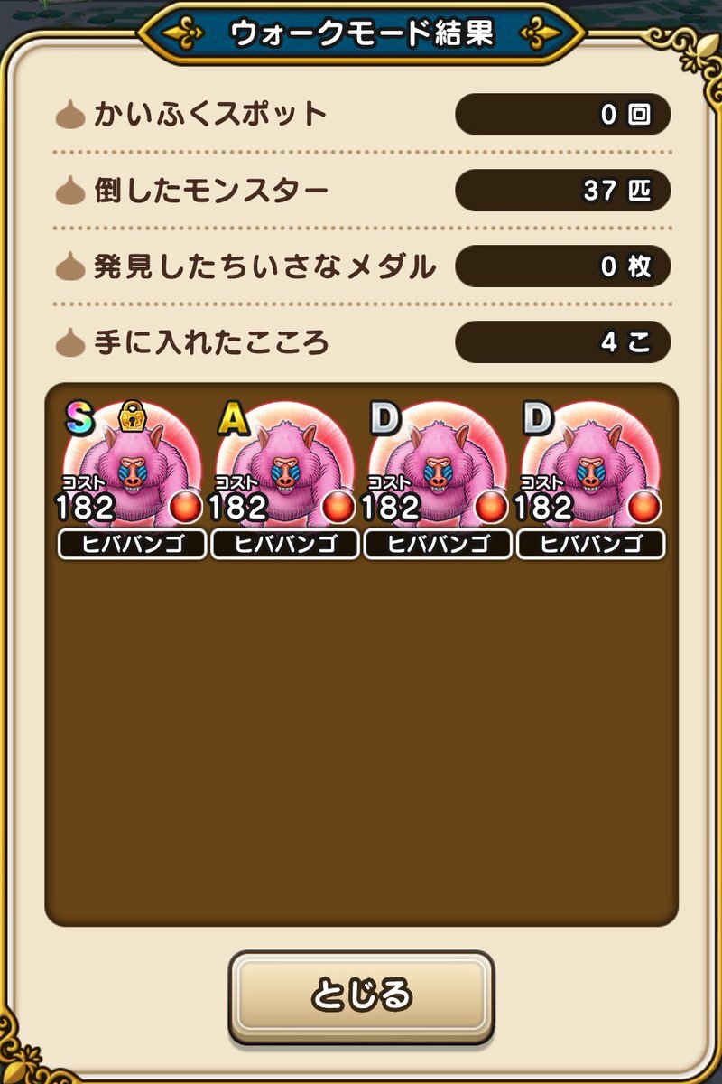This screenshot has height=1084, width=722.
Task: Select the last D-rank ヒババンゴ heart
Action: tap(591, 479)
